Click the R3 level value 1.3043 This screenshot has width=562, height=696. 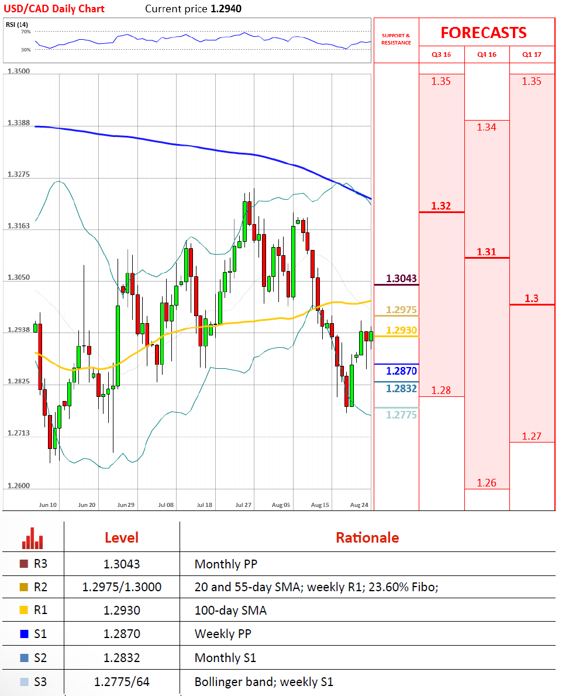[x=122, y=564]
